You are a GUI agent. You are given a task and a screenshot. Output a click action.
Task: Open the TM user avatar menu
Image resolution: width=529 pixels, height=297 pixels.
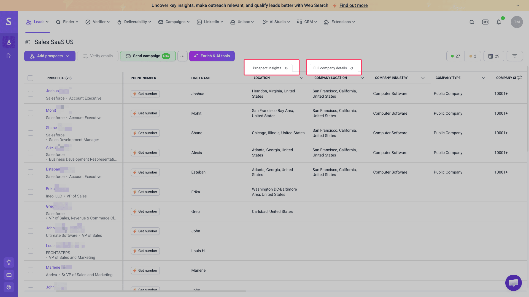pyautogui.click(x=517, y=22)
